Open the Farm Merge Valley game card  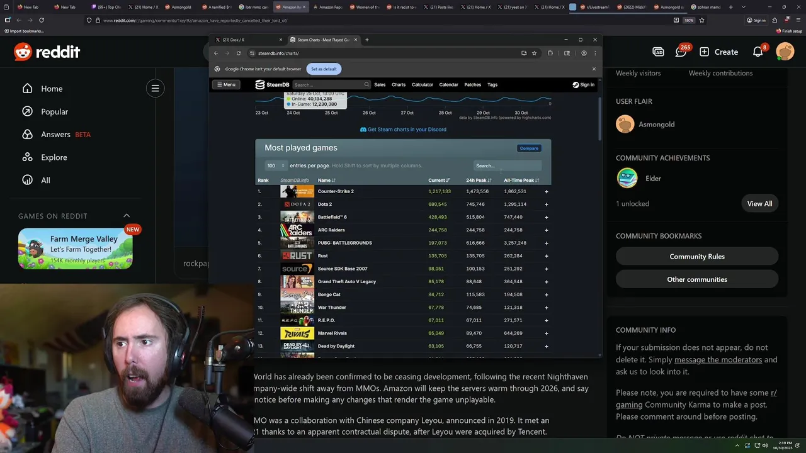click(76, 248)
